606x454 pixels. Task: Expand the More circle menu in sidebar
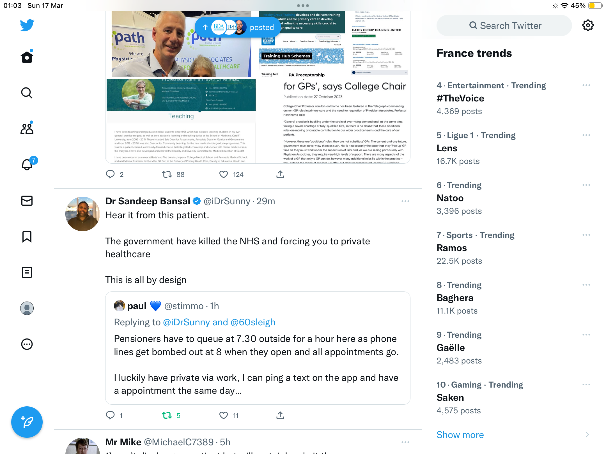(27, 344)
